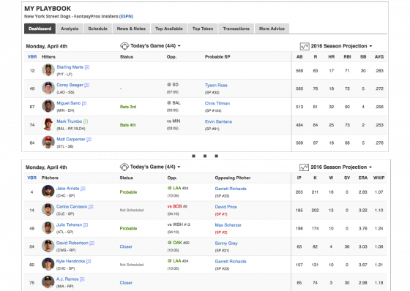
Task: Open Matt Carpenter player page
Action: tap(71, 139)
